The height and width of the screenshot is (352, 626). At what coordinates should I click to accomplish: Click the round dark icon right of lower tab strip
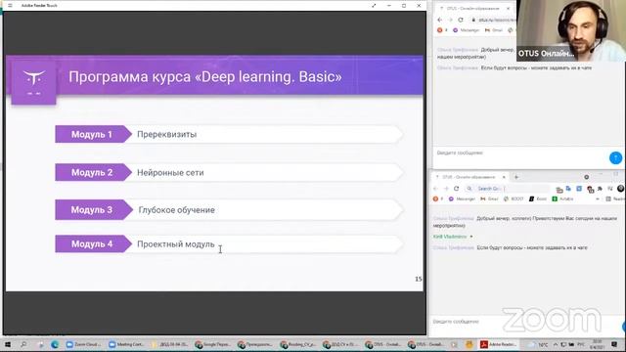[587, 177]
